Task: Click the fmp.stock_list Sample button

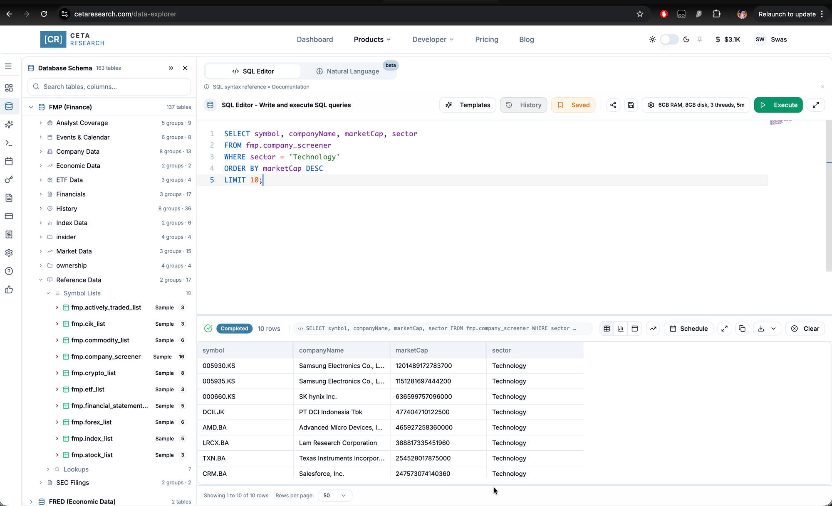Action: pyautogui.click(x=164, y=455)
